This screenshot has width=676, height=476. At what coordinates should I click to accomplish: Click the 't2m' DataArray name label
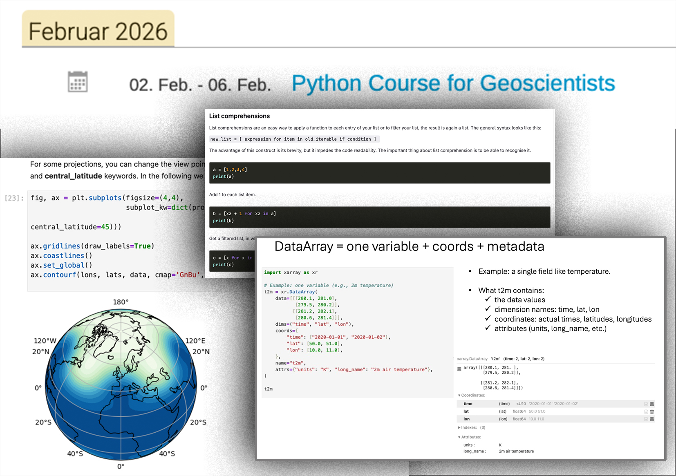tap(495, 359)
